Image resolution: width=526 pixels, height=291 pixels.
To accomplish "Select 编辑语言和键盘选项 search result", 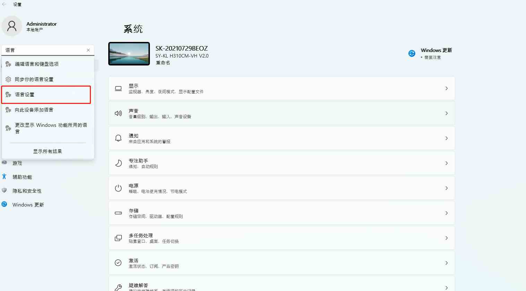I will pyautogui.click(x=48, y=64).
